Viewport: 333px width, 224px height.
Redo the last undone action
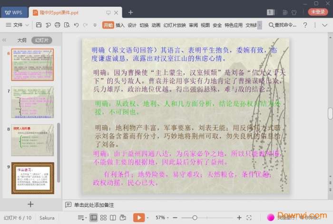(85, 25)
